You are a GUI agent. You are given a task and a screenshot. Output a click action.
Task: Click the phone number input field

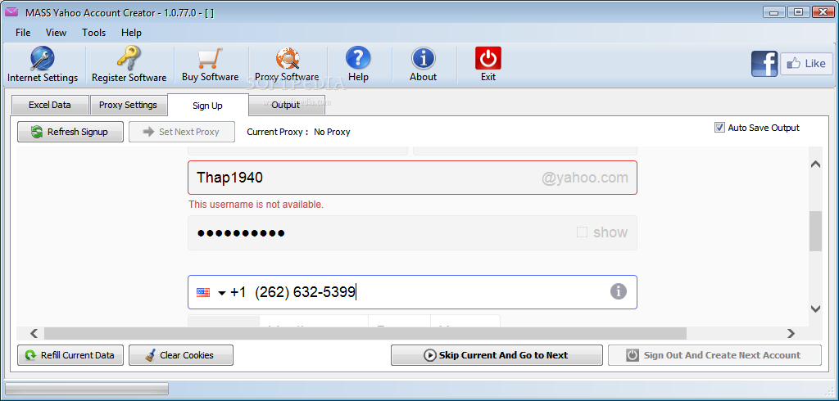click(x=412, y=292)
